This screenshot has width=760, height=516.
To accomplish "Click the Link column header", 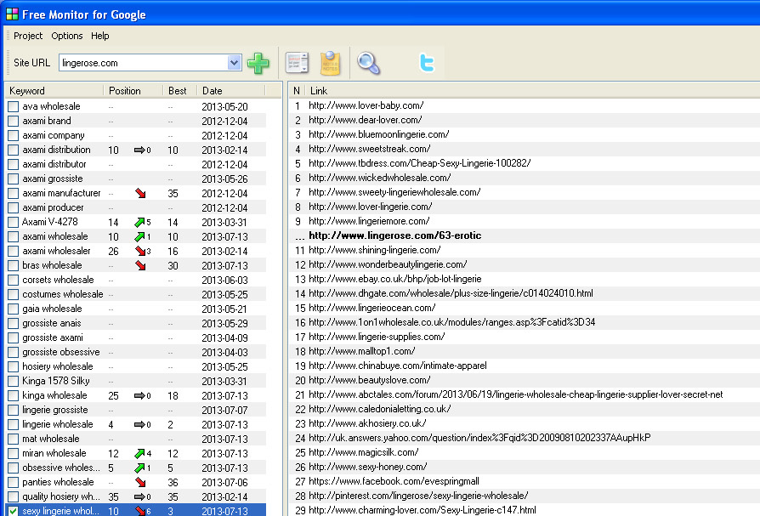I will point(532,91).
